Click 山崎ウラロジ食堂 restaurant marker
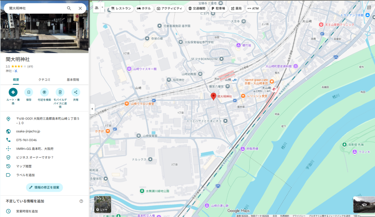 pos(126,104)
